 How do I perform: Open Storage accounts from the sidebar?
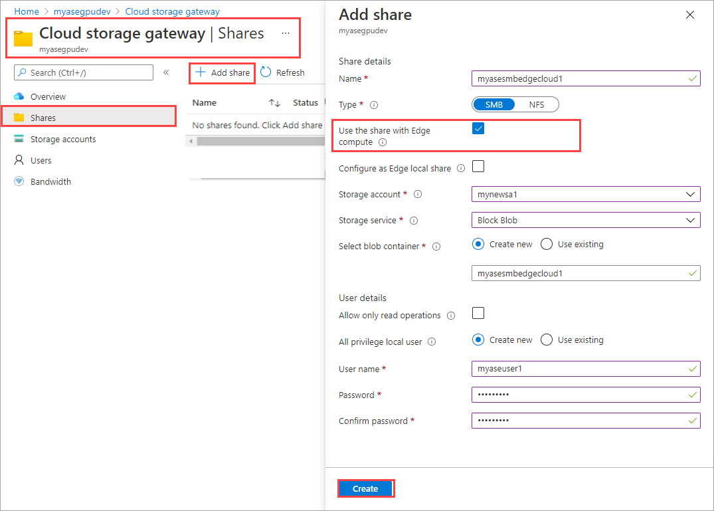tap(64, 138)
